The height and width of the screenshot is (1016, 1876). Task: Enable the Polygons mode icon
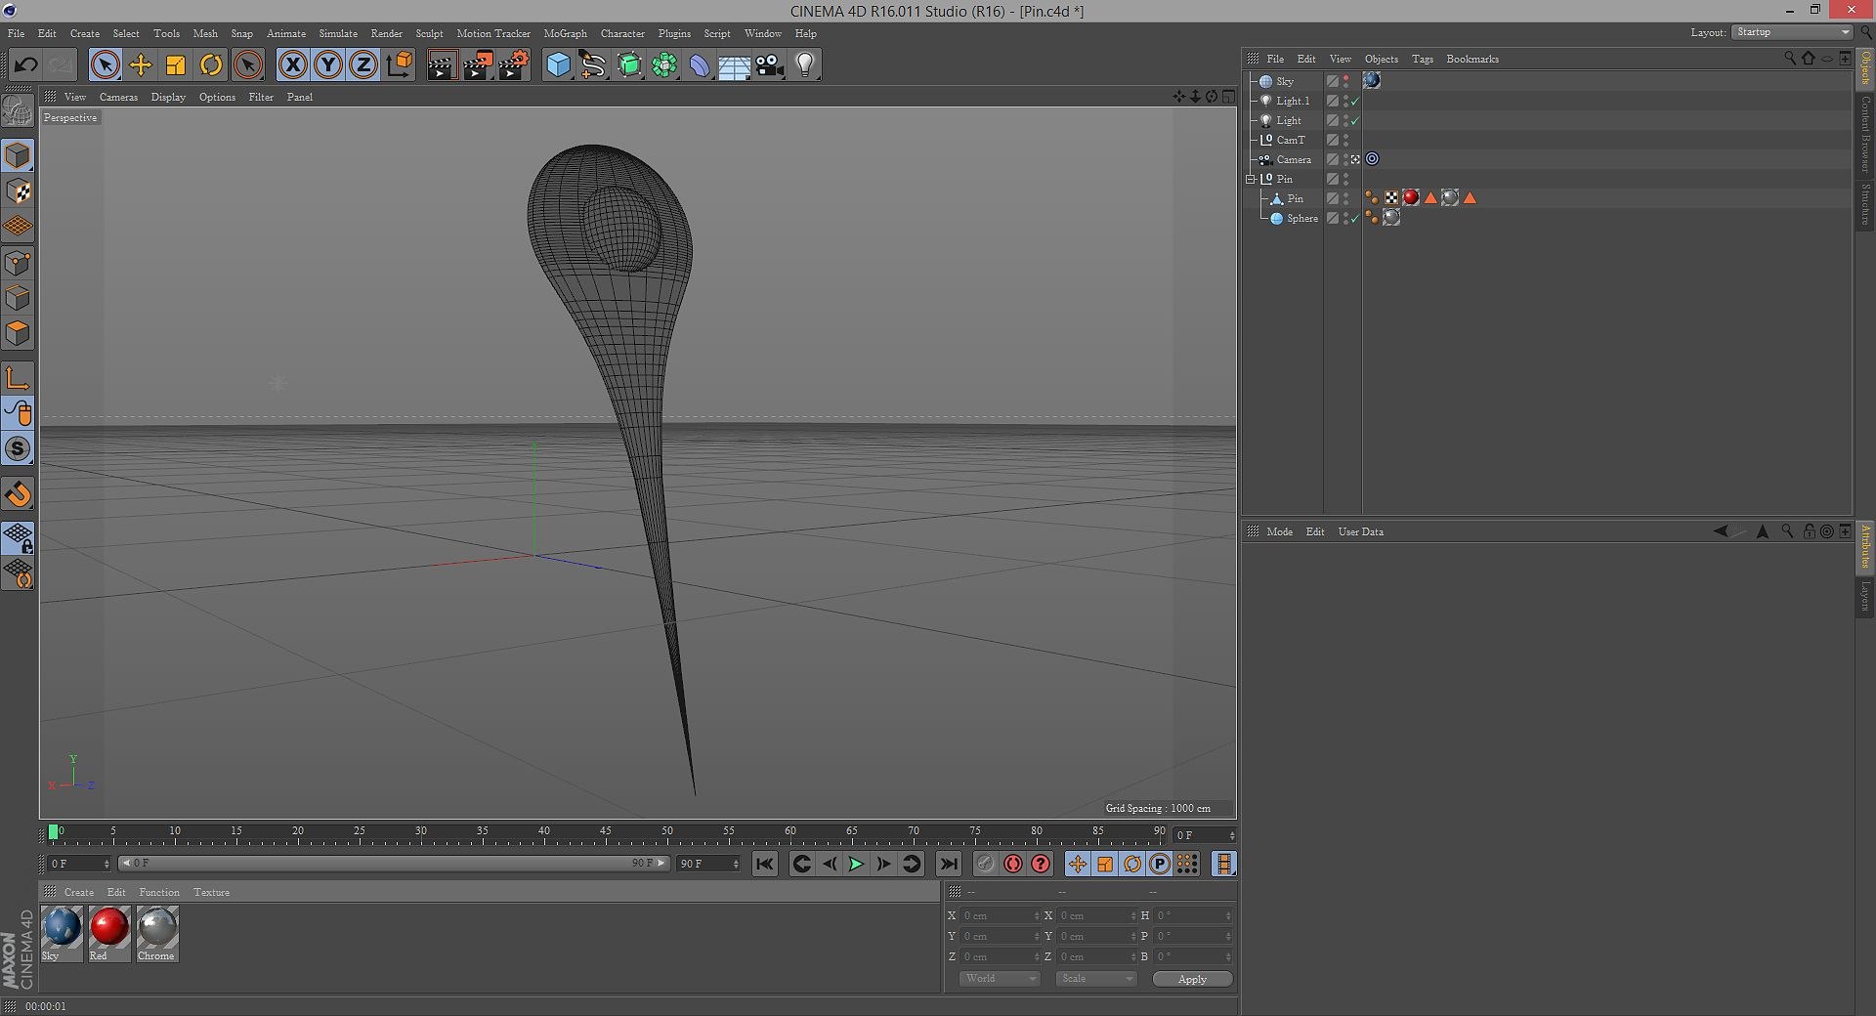(18, 333)
